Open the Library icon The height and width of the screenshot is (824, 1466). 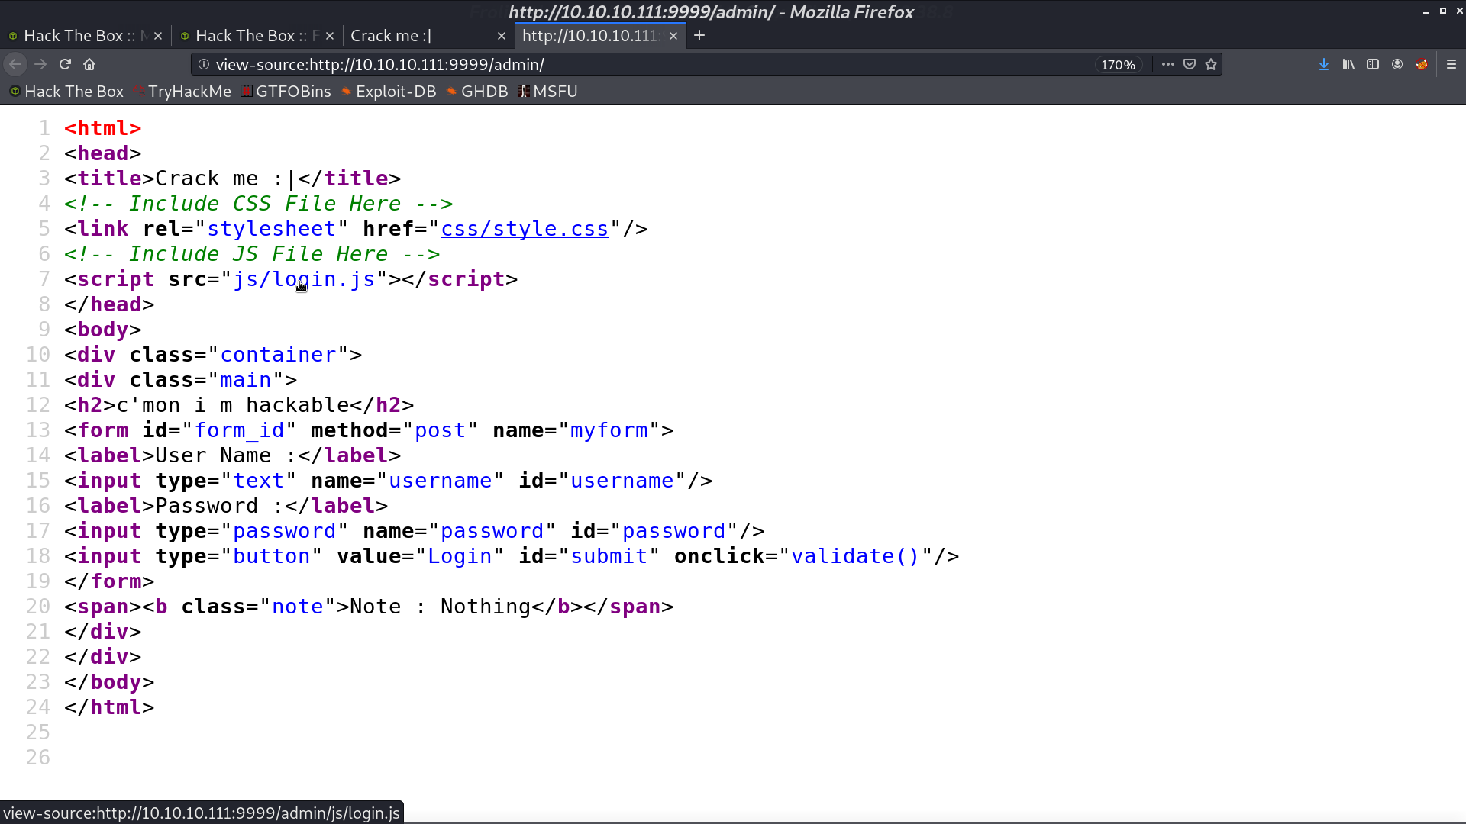click(x=1348, y=65)
